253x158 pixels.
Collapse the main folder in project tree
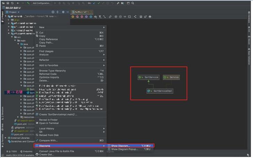tap(15, 41)
